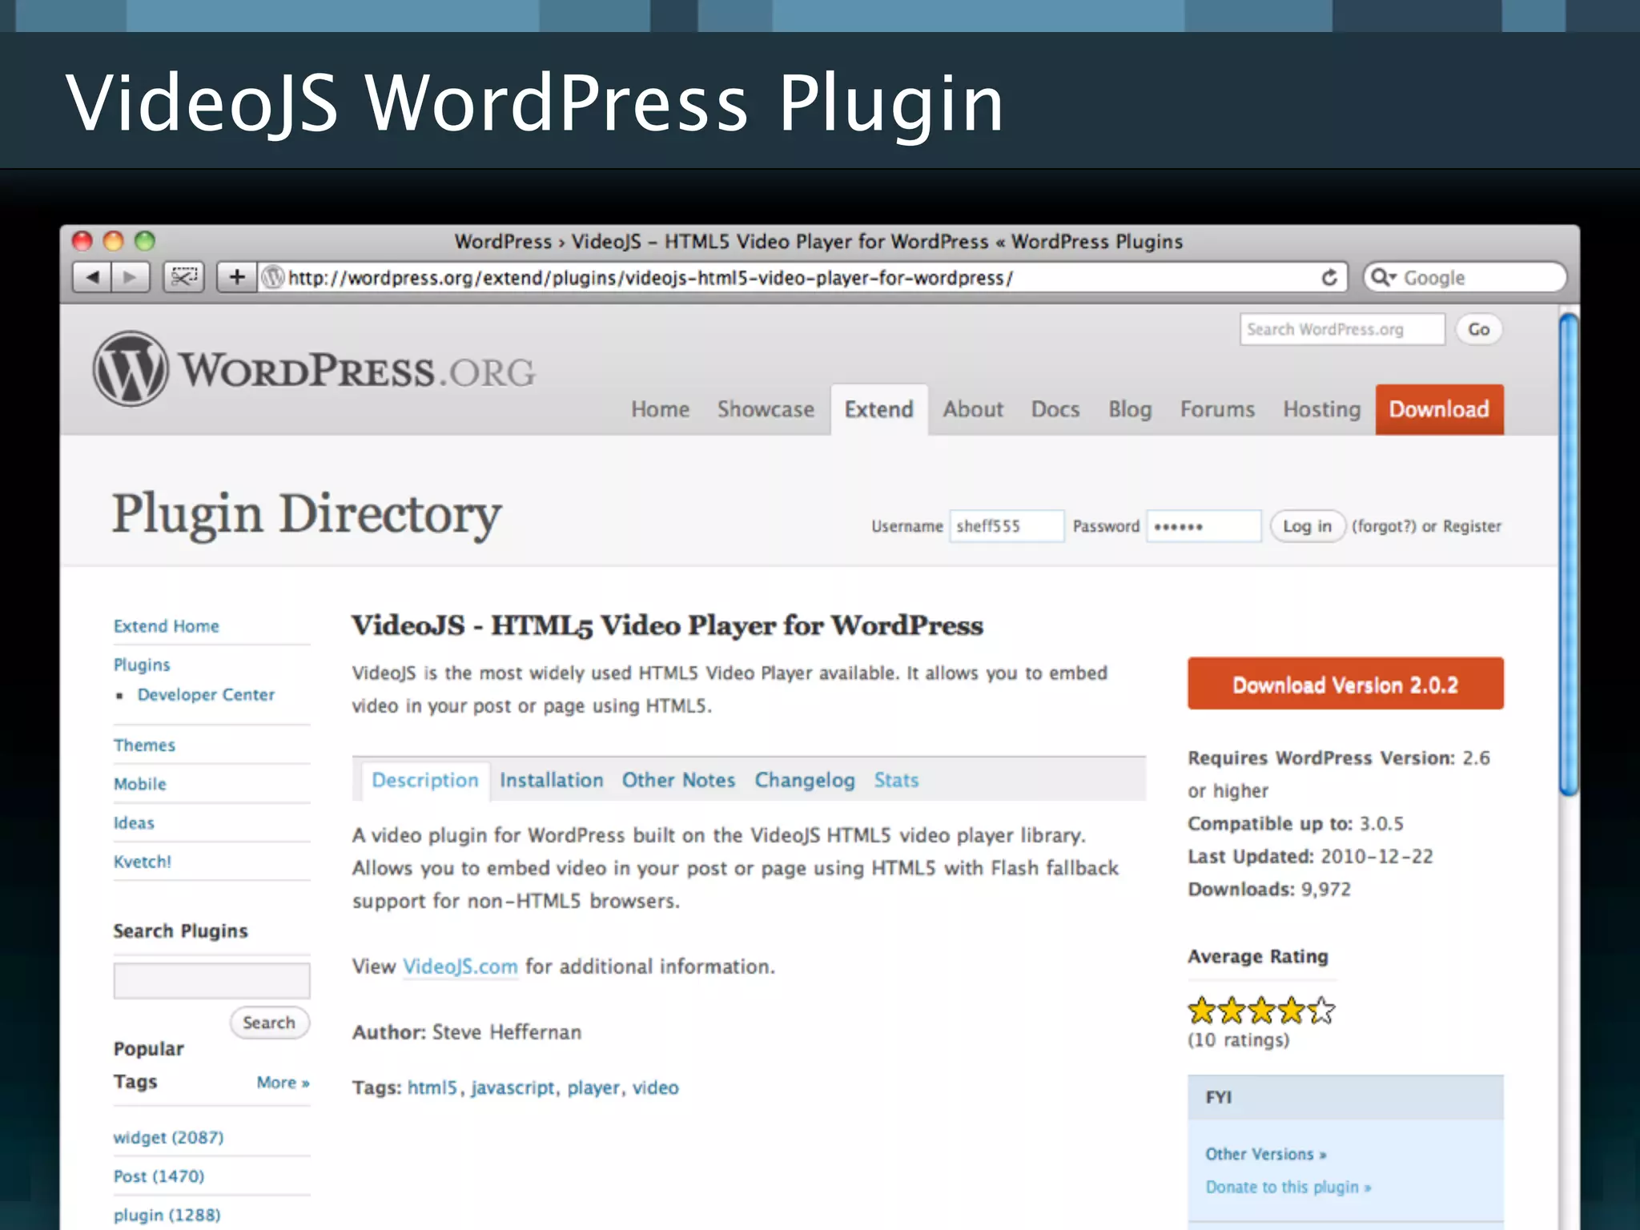Click the star rating icons
This screenshot has width=1640, height=1230.
pyautogui.click(x=1260, y=1011)
